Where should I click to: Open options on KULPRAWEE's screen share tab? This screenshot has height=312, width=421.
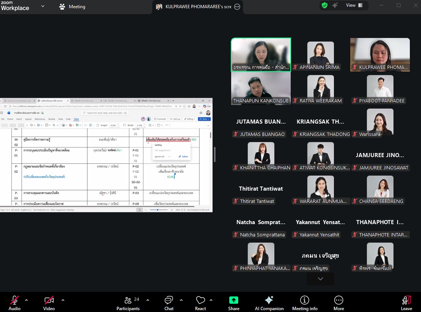point(237,7)
